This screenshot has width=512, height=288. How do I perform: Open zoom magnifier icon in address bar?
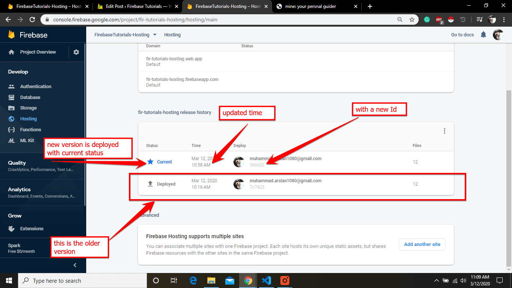400,19
